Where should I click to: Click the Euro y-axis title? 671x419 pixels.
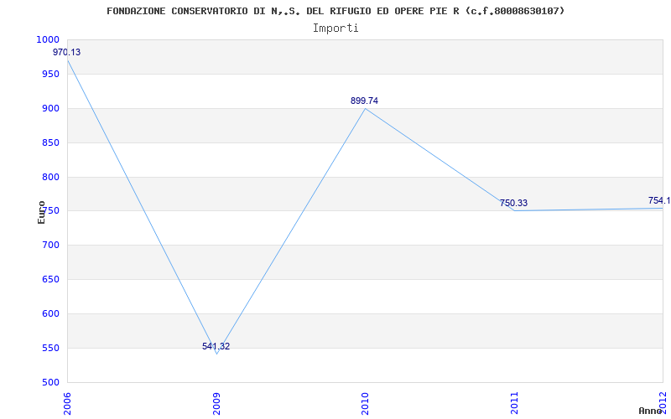point(41,212)
